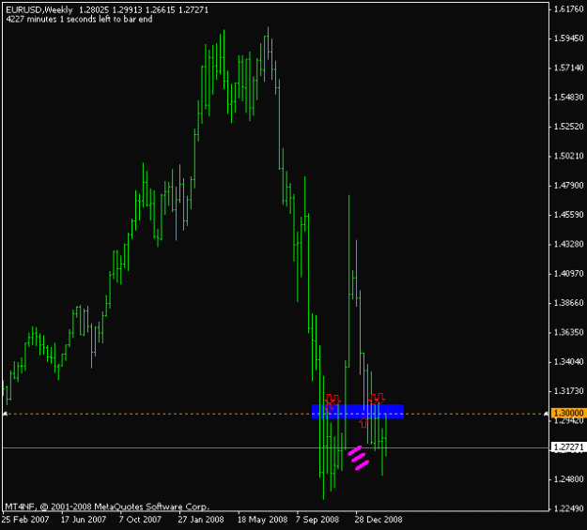Click price axis label 1.59450
Screen dimensions: 587x530
(x=568, y=38)
